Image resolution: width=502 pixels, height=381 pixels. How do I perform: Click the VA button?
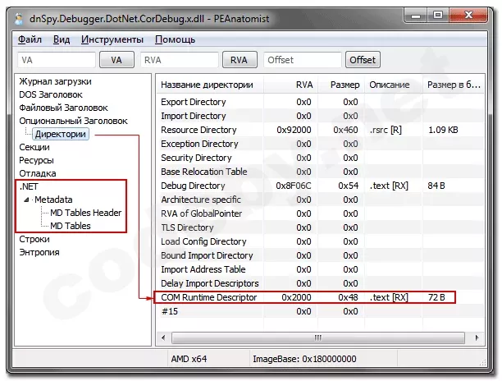pyautogui.click(x=116, y=60)
